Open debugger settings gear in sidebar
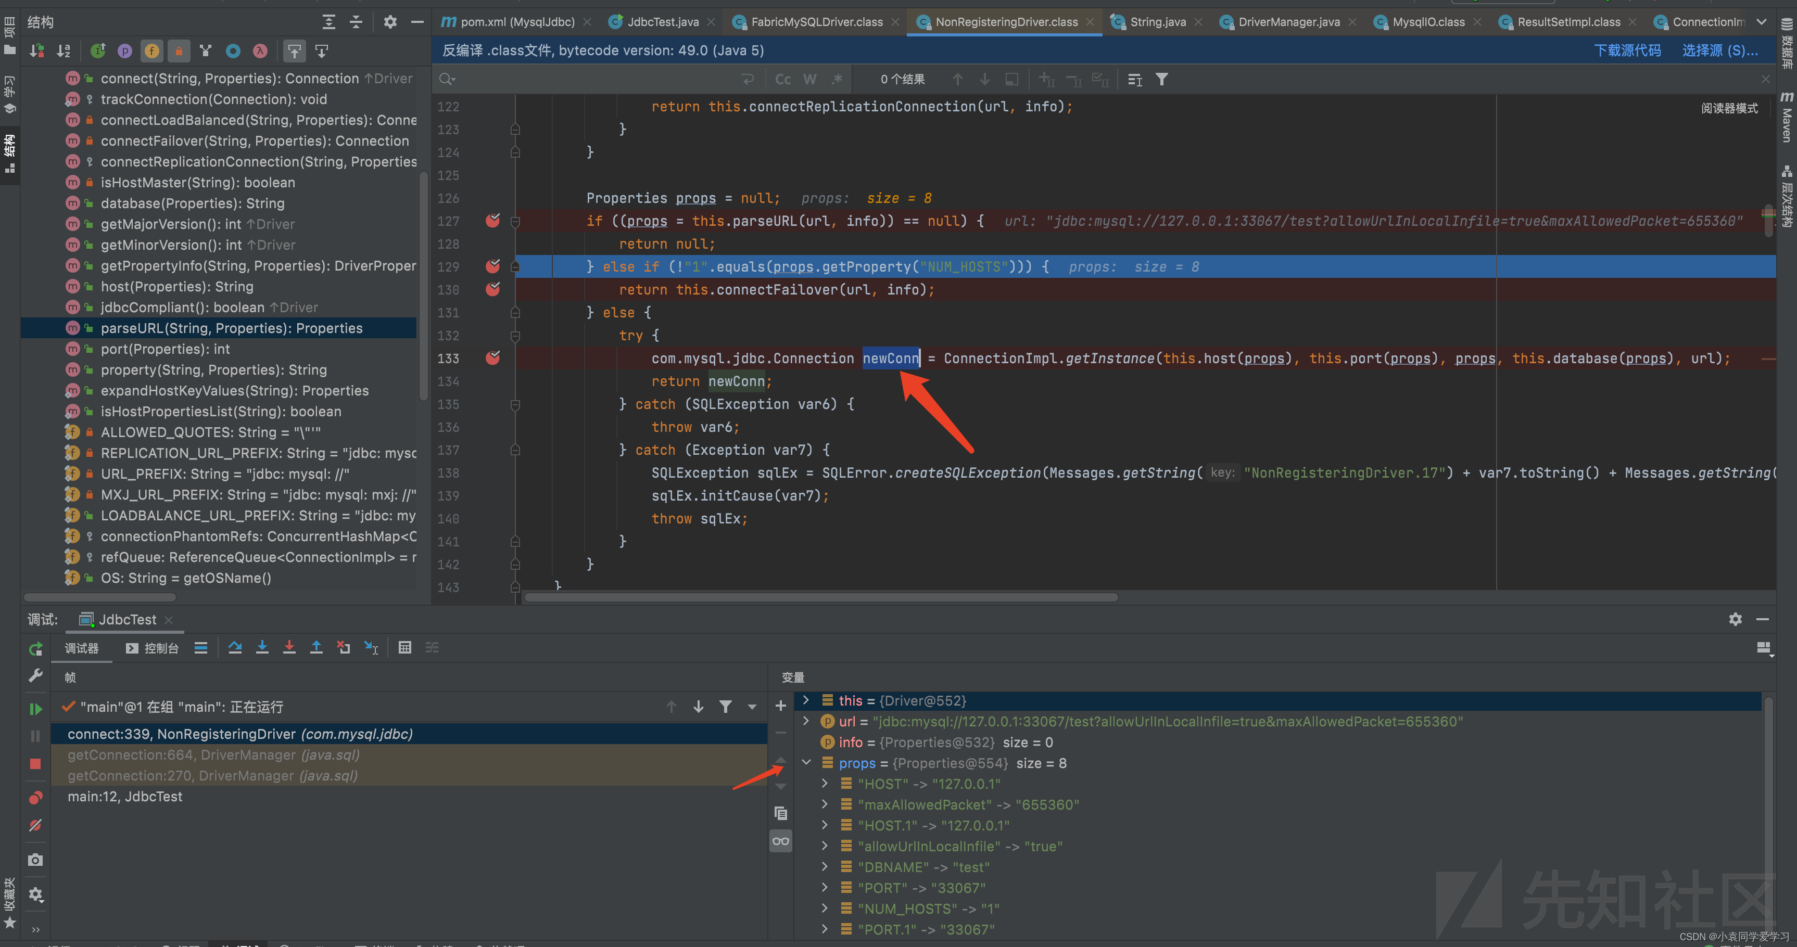Viewport: 1797px width, 947px height. pyautogui.click(x=35, y=894)
